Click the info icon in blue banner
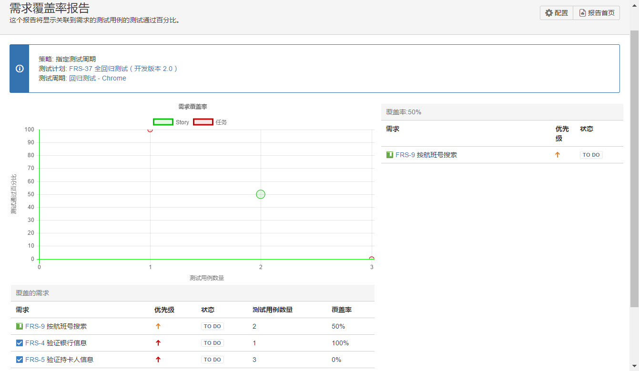 (x=20, y=69)
